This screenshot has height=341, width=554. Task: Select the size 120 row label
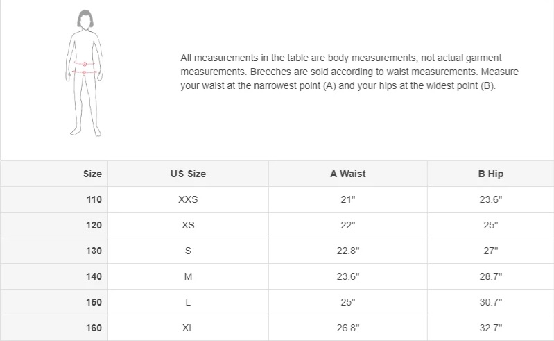[x=94, y=225]
